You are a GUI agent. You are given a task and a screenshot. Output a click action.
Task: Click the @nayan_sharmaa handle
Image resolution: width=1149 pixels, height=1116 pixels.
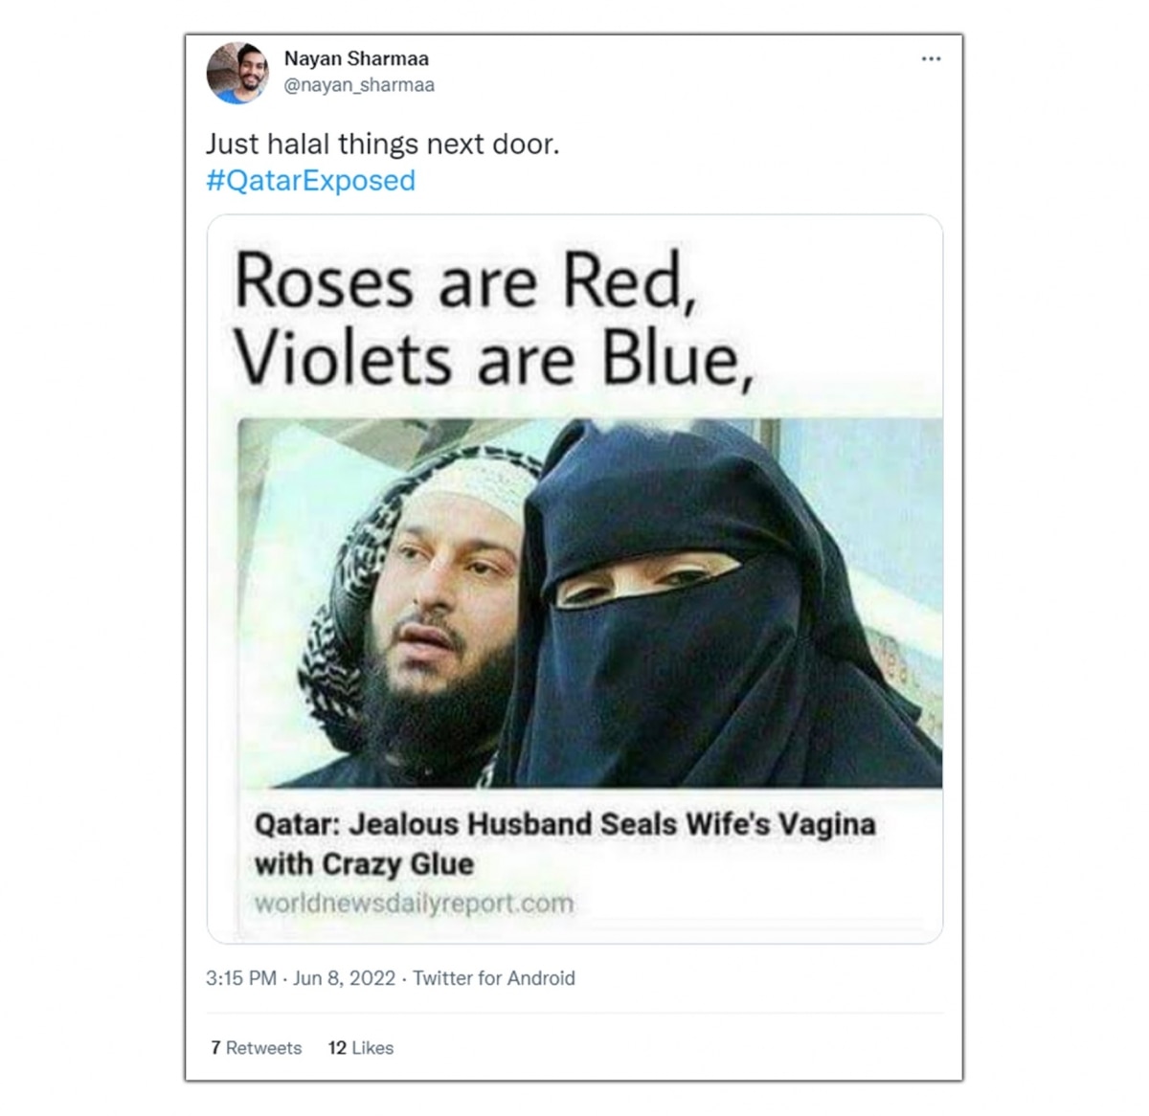coord(359,85)
